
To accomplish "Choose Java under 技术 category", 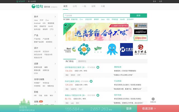I will tap(36, 20).
